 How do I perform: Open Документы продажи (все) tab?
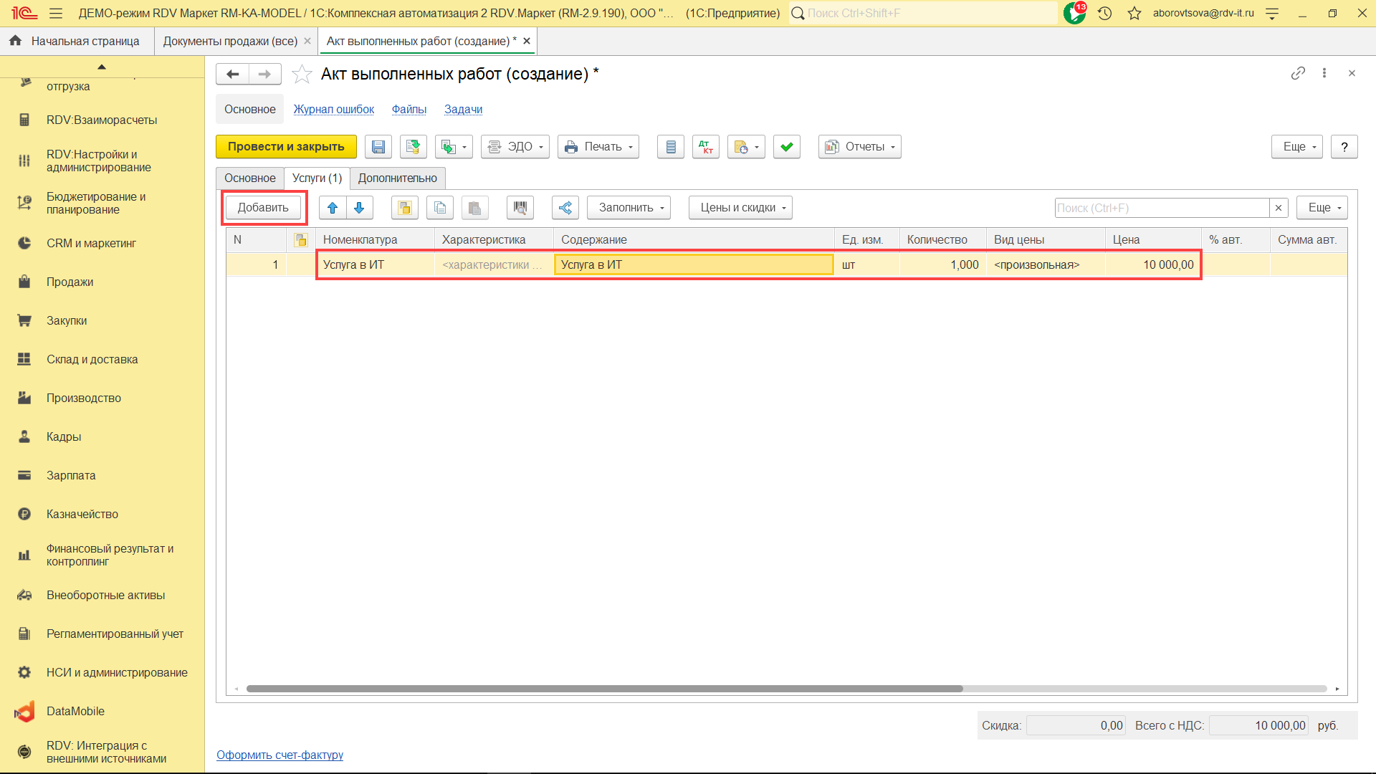click(x=230, y=42)
